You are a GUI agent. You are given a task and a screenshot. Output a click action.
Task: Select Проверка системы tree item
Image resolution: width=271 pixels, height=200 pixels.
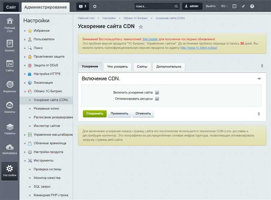47,169
